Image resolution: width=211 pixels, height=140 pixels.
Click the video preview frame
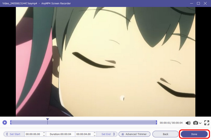105,62
